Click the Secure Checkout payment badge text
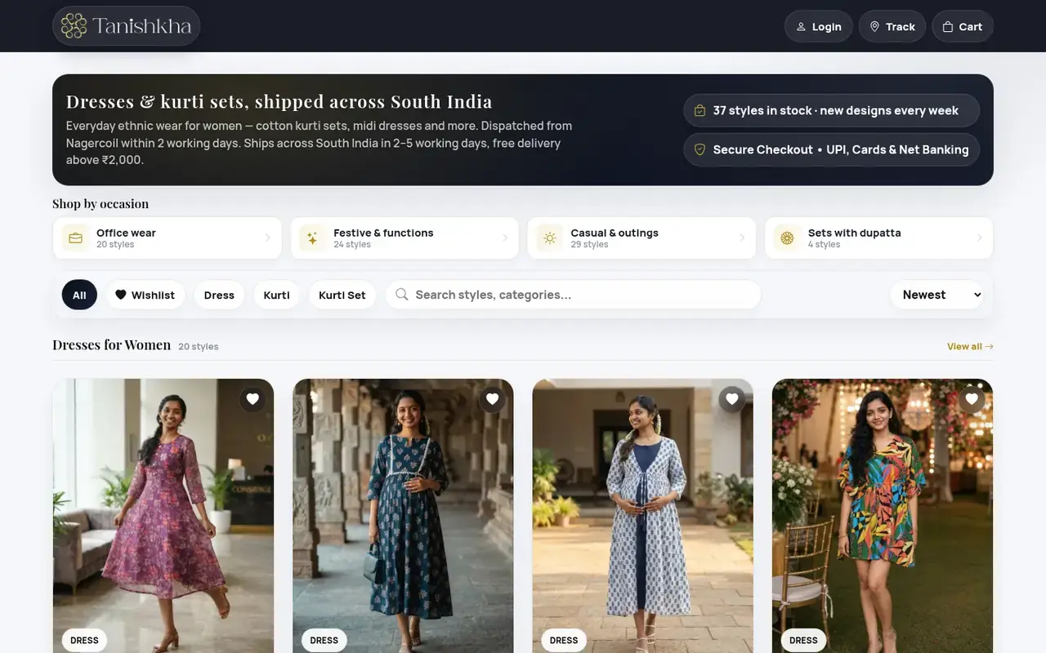This screenshot has height=653, width=1046. coord(841,150)
